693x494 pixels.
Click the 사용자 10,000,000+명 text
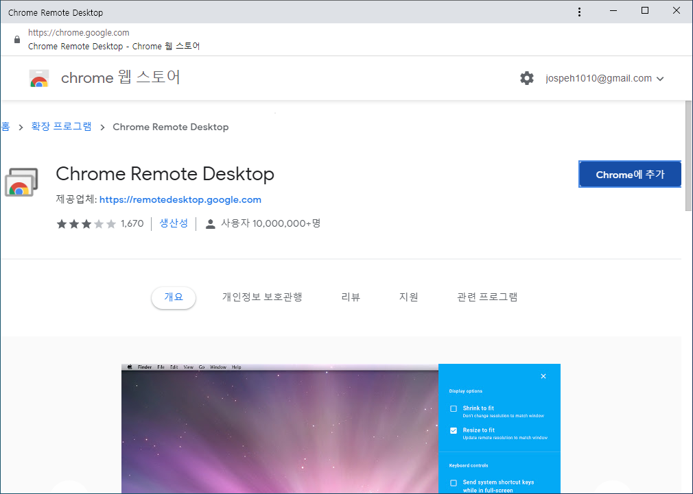pyautogui.click(x=270, y=223)
